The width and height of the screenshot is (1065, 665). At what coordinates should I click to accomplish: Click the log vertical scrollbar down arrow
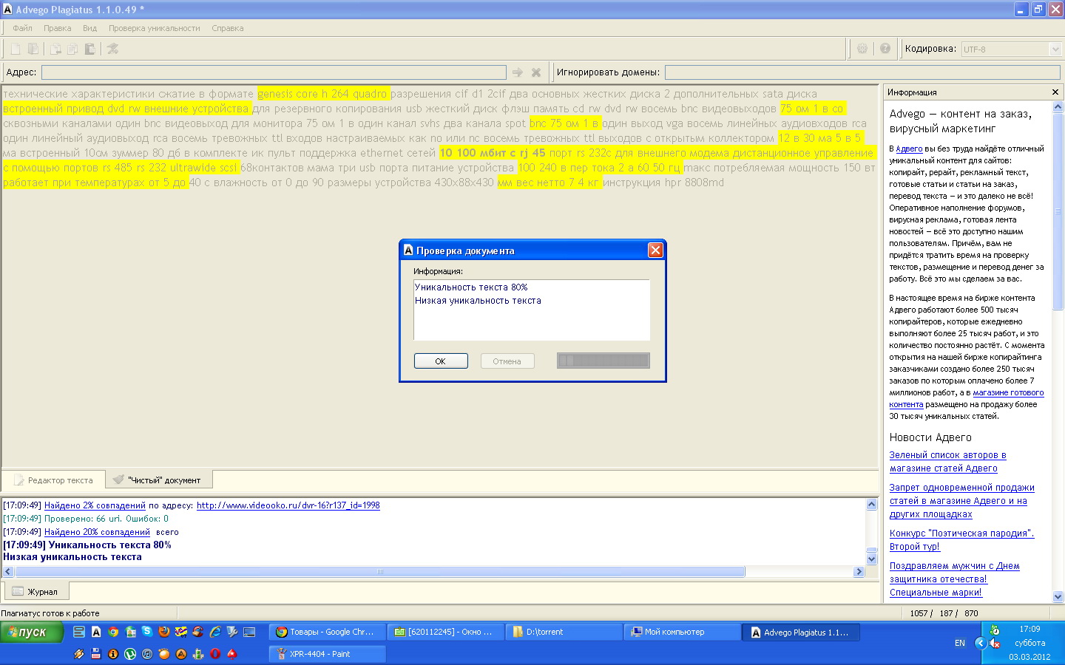(x=871, y=559)
